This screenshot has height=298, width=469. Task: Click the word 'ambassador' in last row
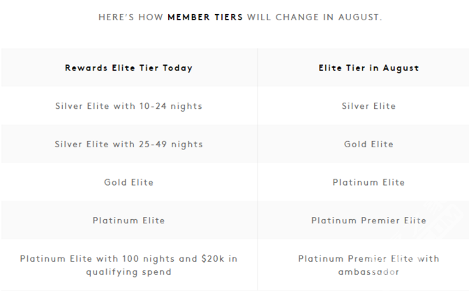(368, 272)
